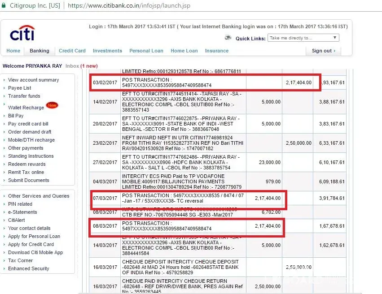Viewport: 382px width, 294px height.
Task: Click the Citi logo
Action: coord(22,34)
